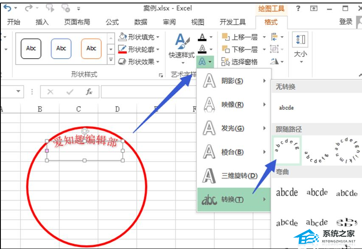Screen dimensions: 362x249
Task: Switch to the 数据 tab
Action: coord(140,22)
